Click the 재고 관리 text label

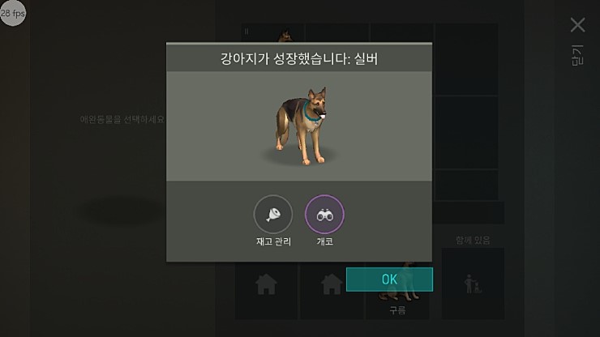[273, 241]
